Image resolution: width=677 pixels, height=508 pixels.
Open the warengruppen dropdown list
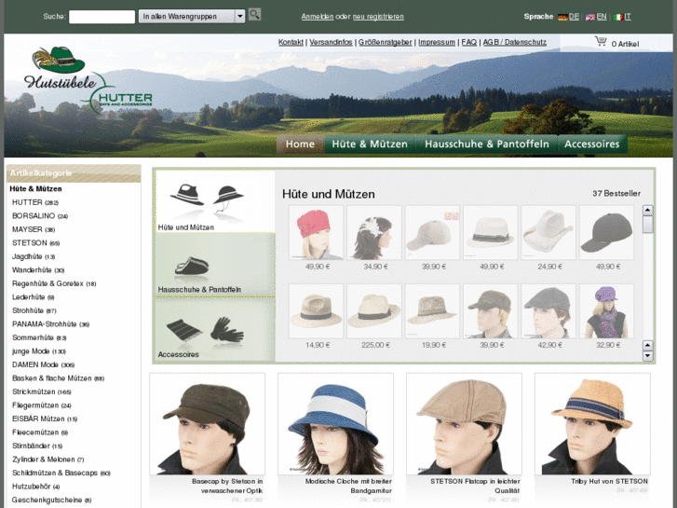coord(192,17)
